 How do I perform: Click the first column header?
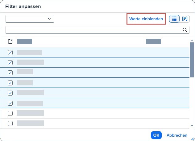point(24,41)
